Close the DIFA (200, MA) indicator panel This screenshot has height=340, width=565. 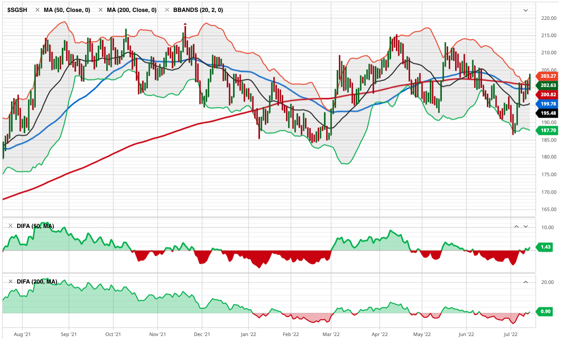(11, 281)
